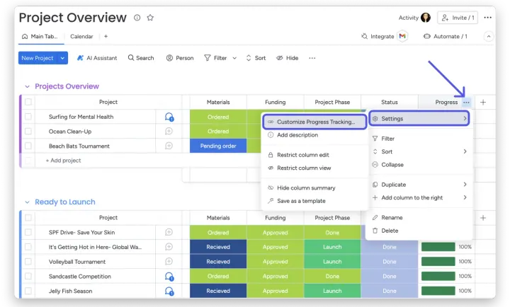
Task: Check the Ocean Clean-Up row checkbox
Action: tap(28, 132)
